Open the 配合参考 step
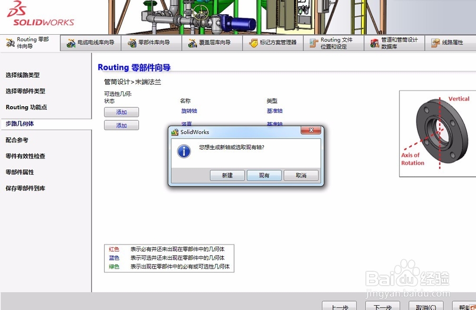Image resolution: width=476 pixels, height=310 pixels. (x=17, y=140)
